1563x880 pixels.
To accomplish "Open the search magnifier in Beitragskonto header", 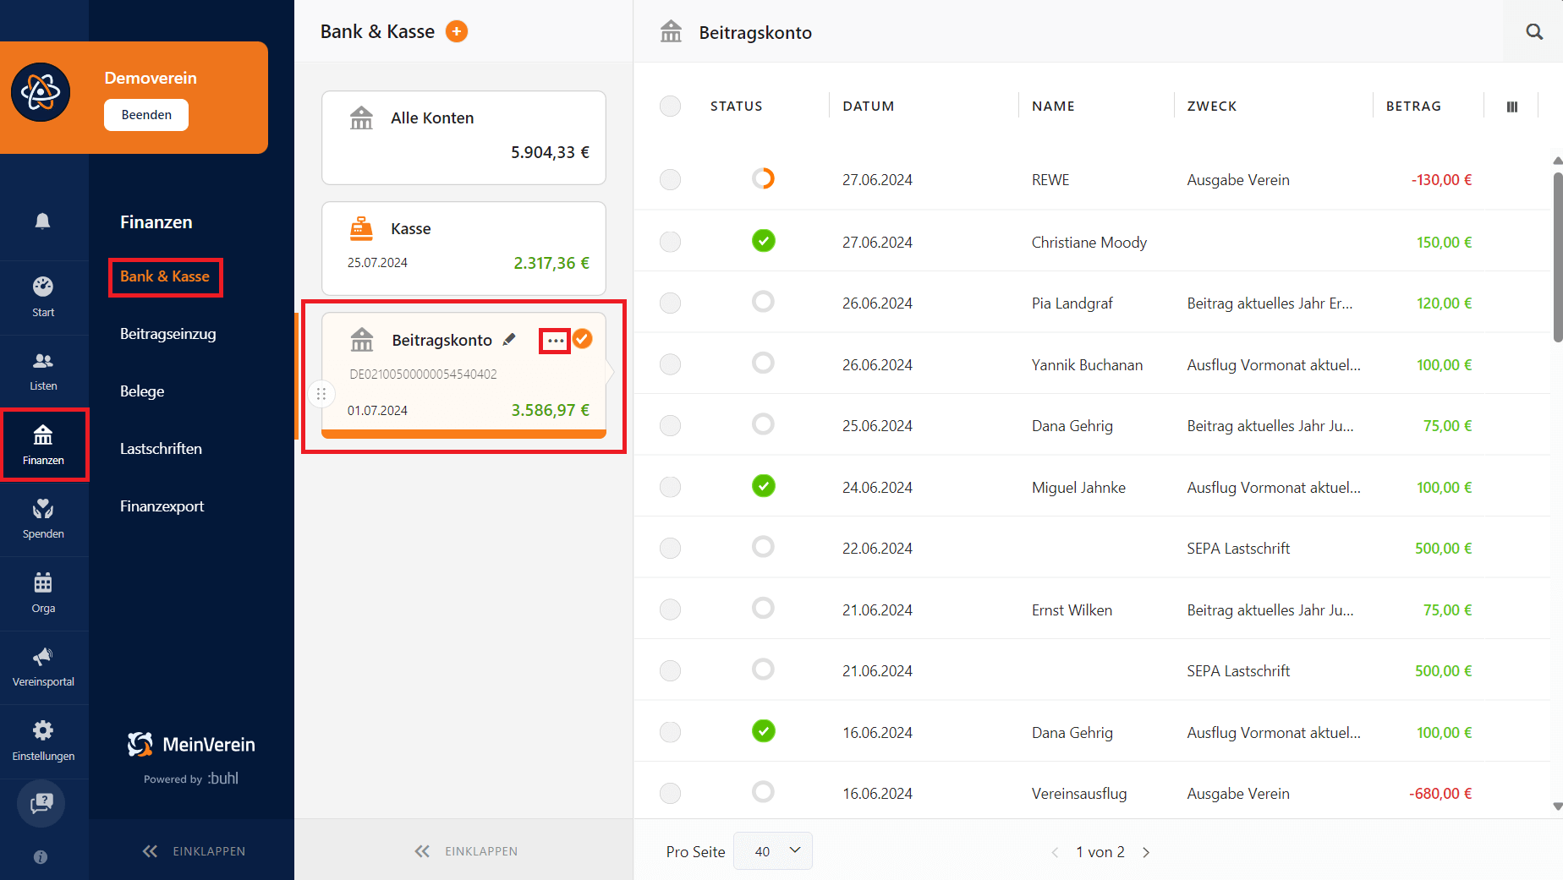I will (1534, 32).
